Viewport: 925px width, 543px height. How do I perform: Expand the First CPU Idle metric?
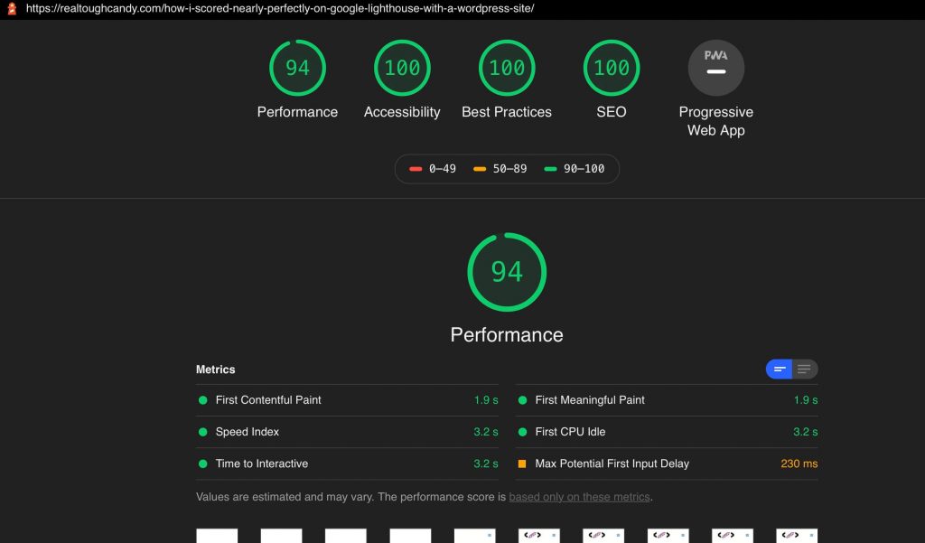[x=667, y=432]
